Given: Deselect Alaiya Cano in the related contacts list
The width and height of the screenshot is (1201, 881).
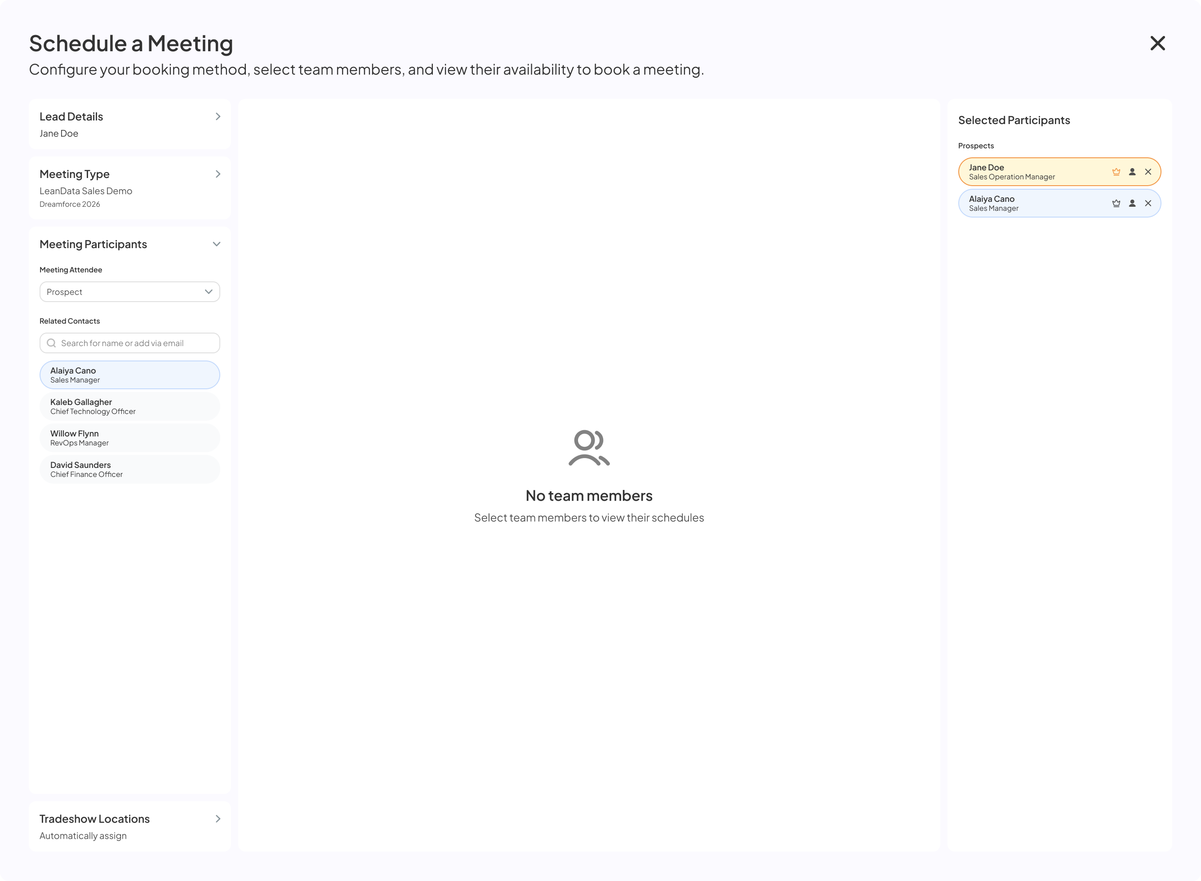Looking at the screenshot, I should tap(129, 375).
